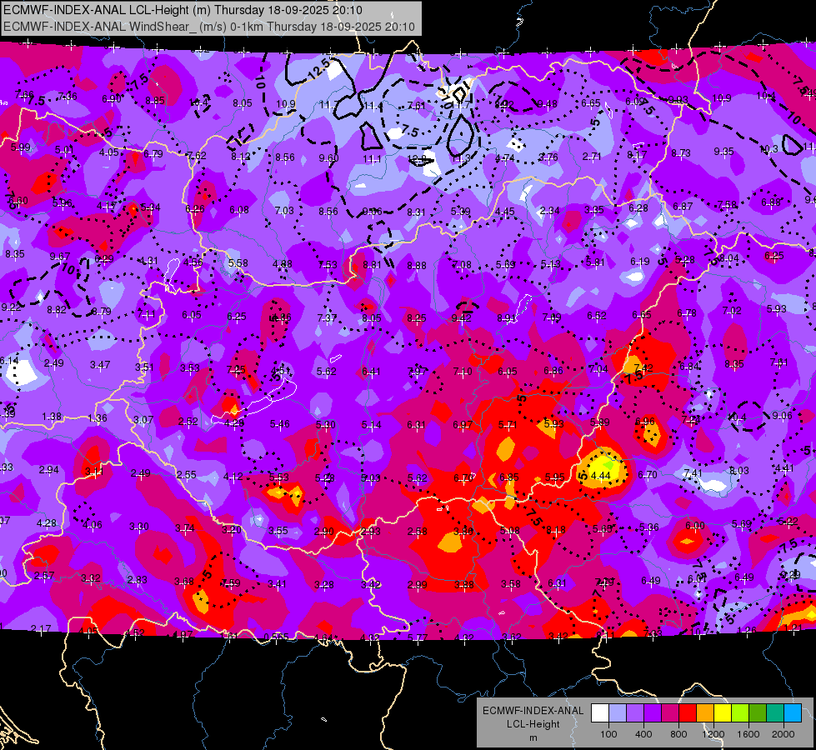The image size is (816, 750).
Task: Click the '8.18' grid value
Action: click(x=555, y=530)
